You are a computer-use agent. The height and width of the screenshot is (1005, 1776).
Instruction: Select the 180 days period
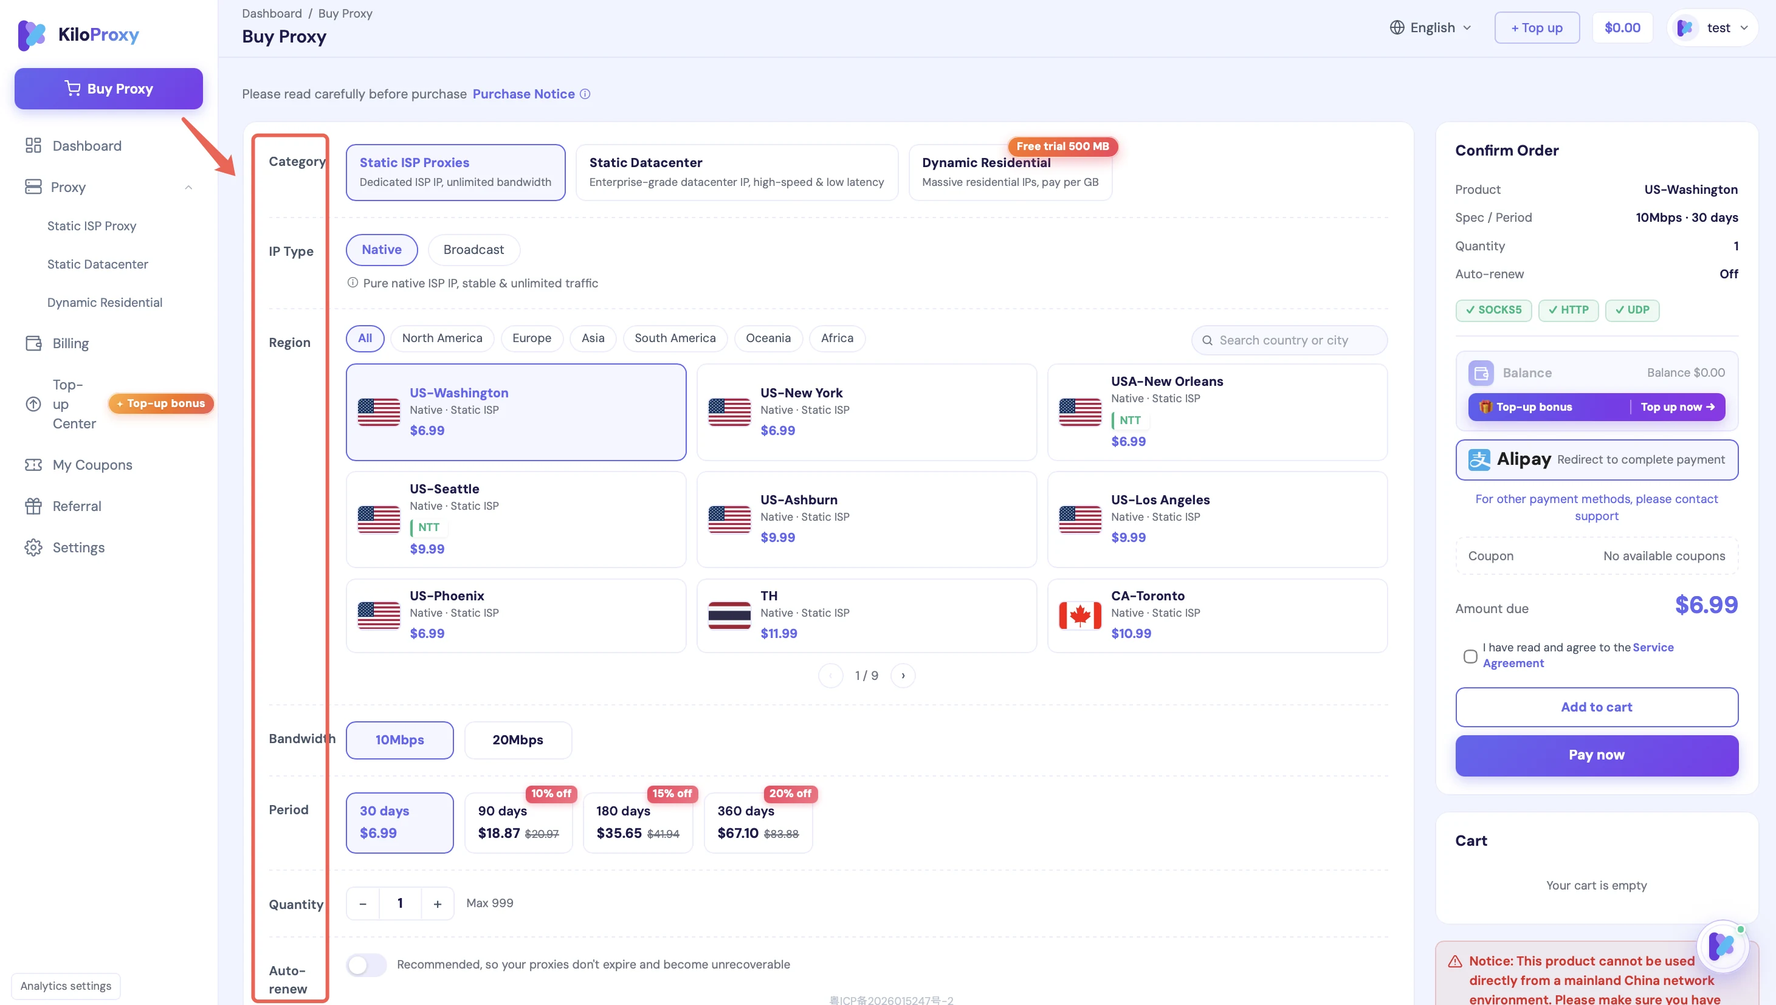(638, 823)
